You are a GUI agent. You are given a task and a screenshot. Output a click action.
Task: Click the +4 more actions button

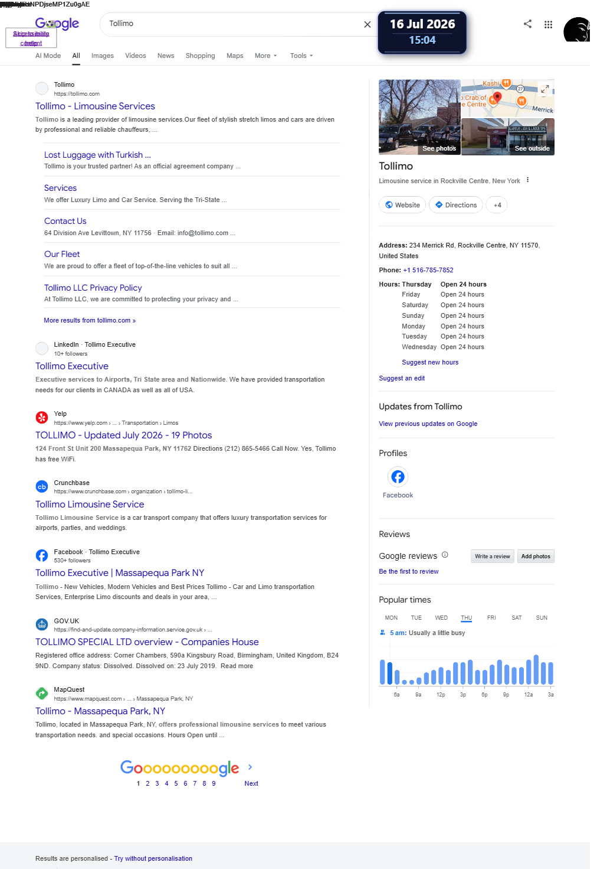click(497, 205)
